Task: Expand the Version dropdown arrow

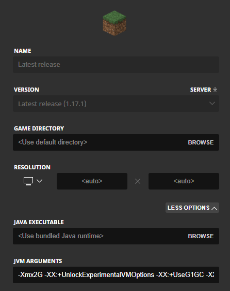Action: [x=212, y=104]
